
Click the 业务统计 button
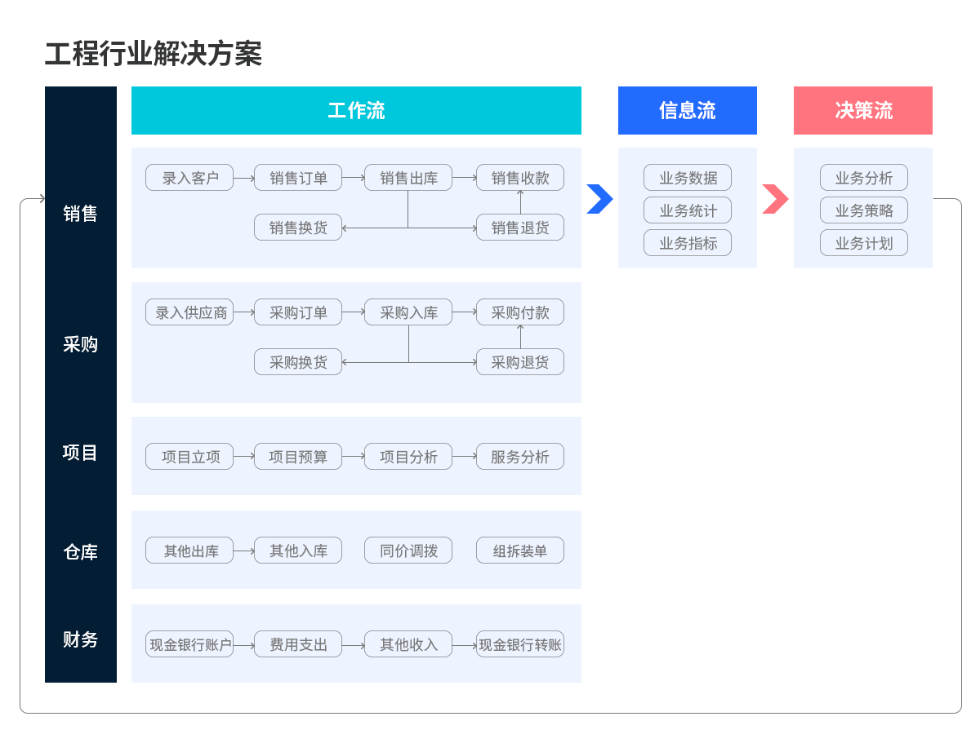688,210
